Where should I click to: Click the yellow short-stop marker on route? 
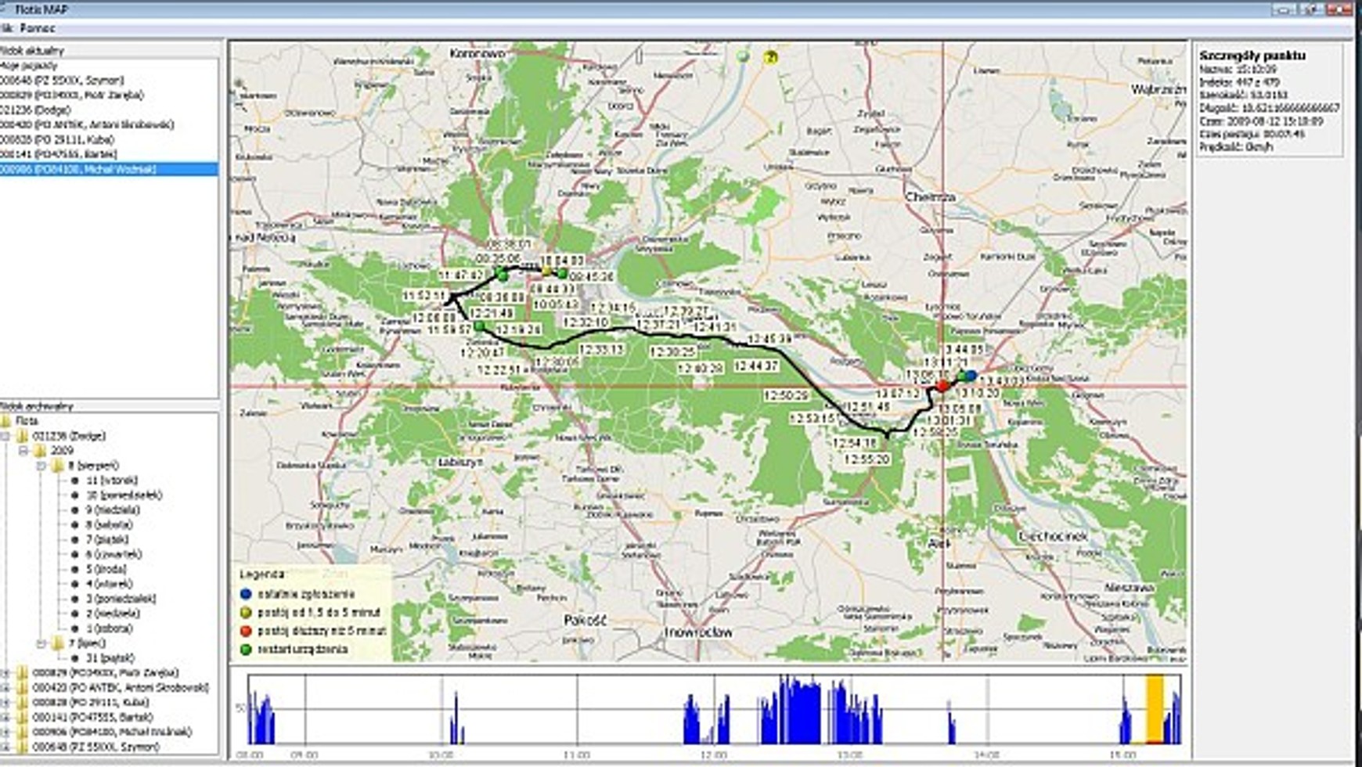coord(547,271)
